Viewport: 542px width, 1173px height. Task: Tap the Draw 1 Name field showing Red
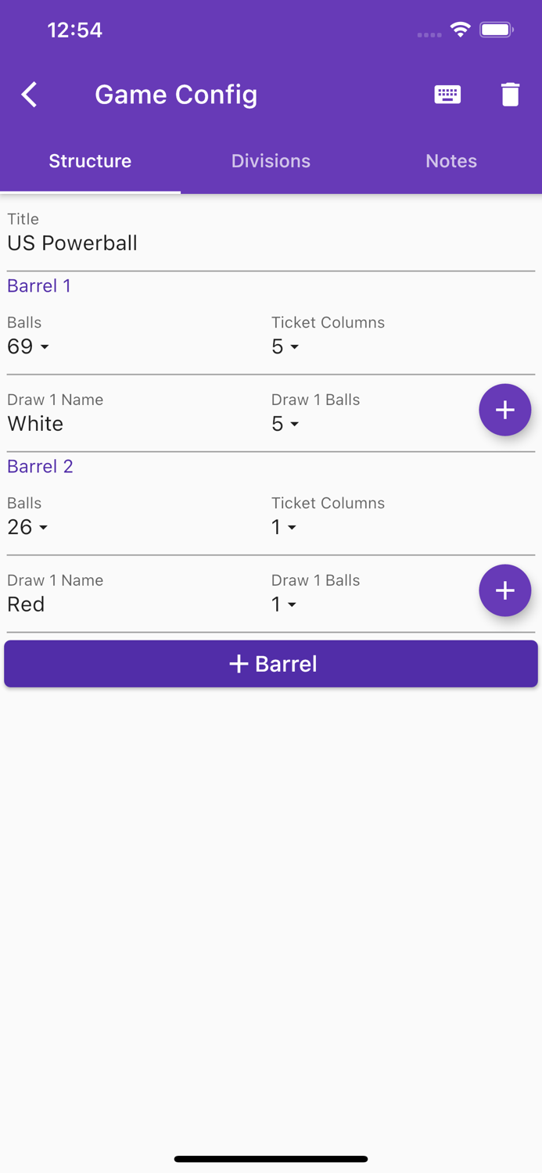pos(26,604)
